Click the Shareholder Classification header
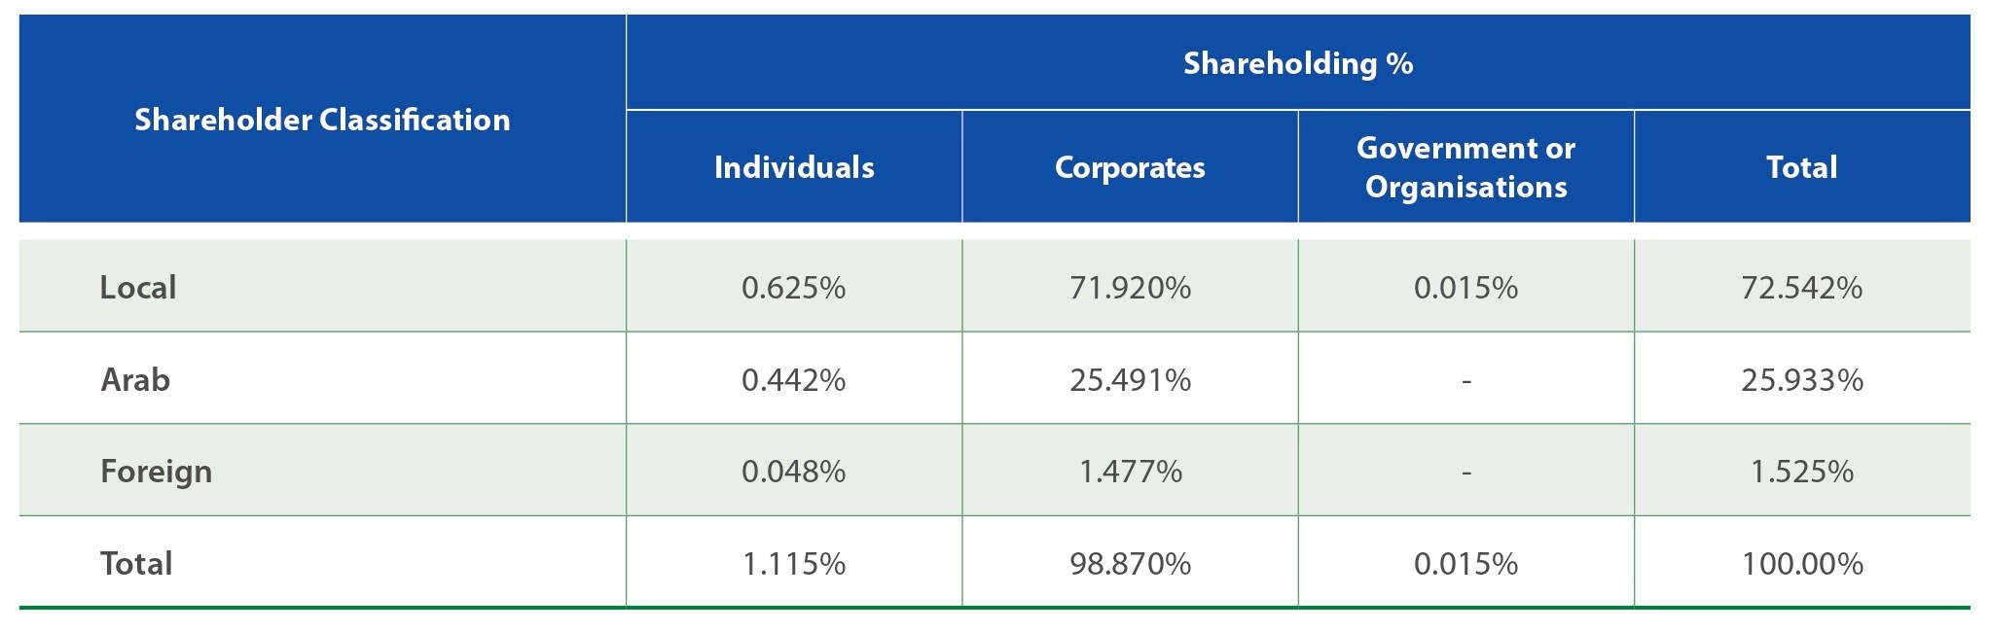1989x632 pixels. click(x=322, y=120)
